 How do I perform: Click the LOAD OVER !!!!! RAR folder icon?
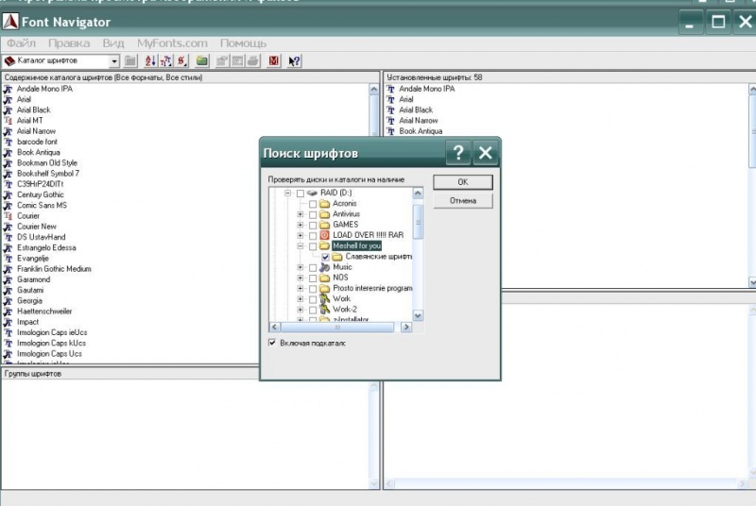[324, 235]
